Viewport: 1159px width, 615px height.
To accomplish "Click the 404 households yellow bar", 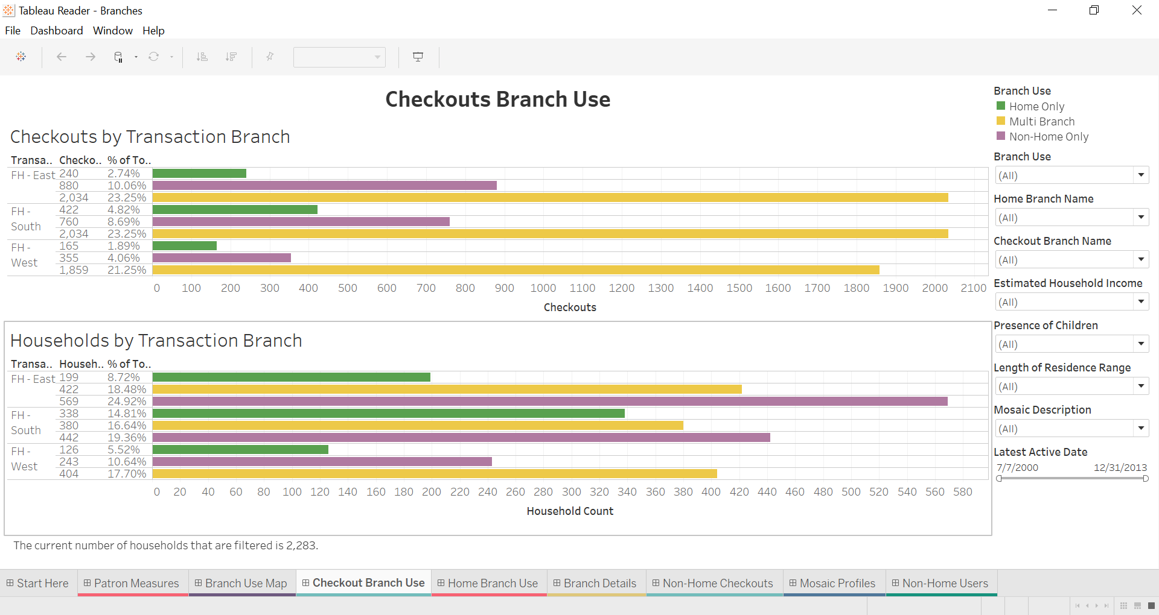I will [435, 474].
